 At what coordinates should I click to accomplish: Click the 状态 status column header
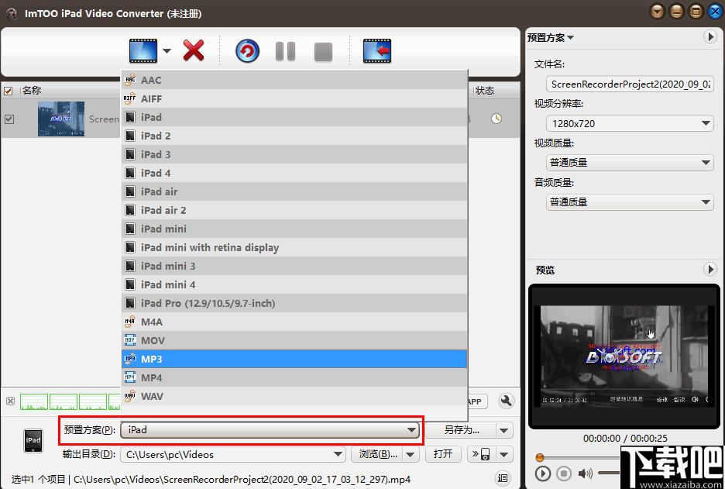coord(485,91)
